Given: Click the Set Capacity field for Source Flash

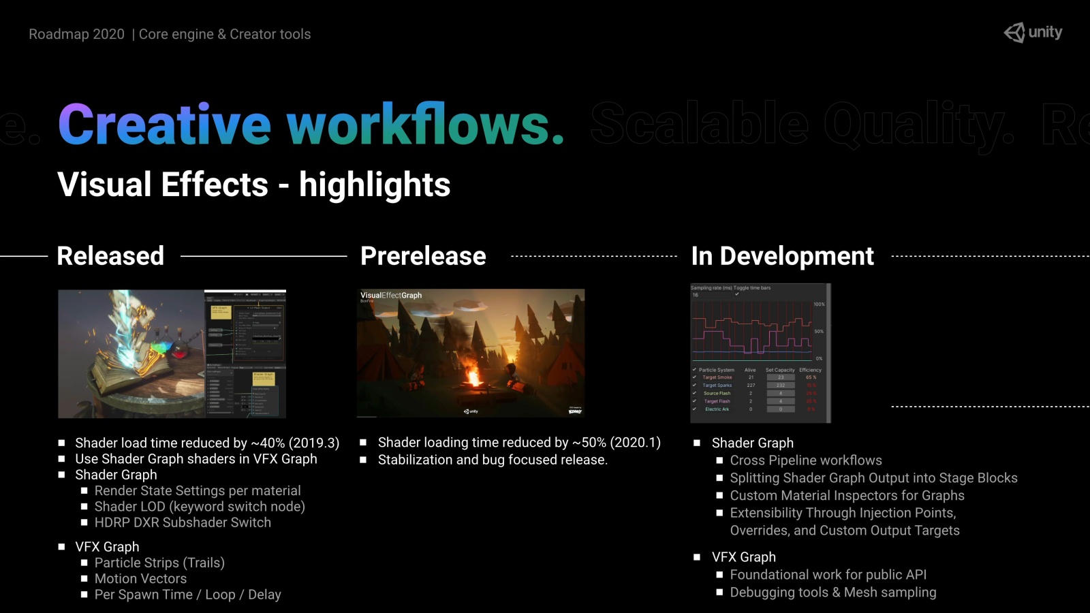Looking at the screenshot, I should click(x=781, y=393).
